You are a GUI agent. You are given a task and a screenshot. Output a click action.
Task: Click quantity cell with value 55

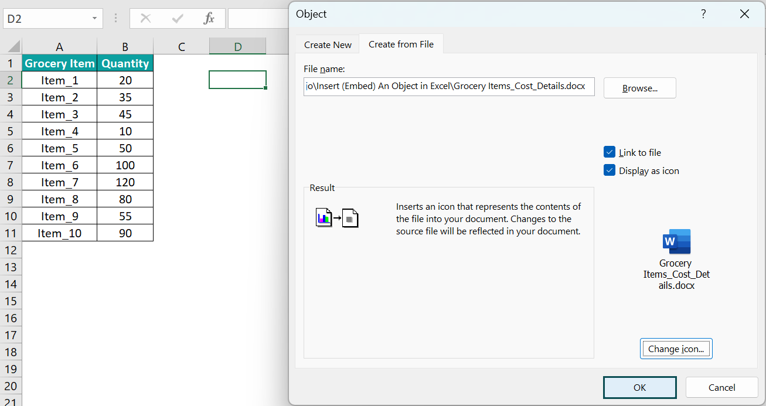coord(125,216)
